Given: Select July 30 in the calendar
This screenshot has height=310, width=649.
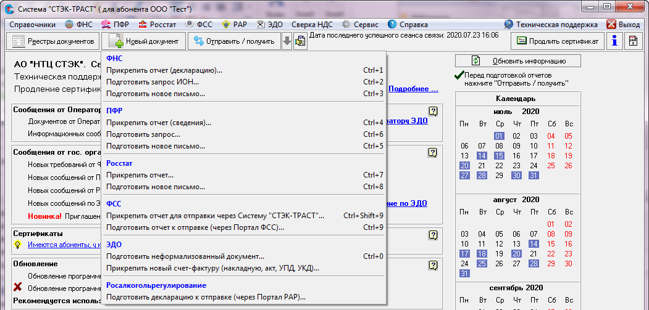Looking at the screenshot, I should [x=517, y=176].
